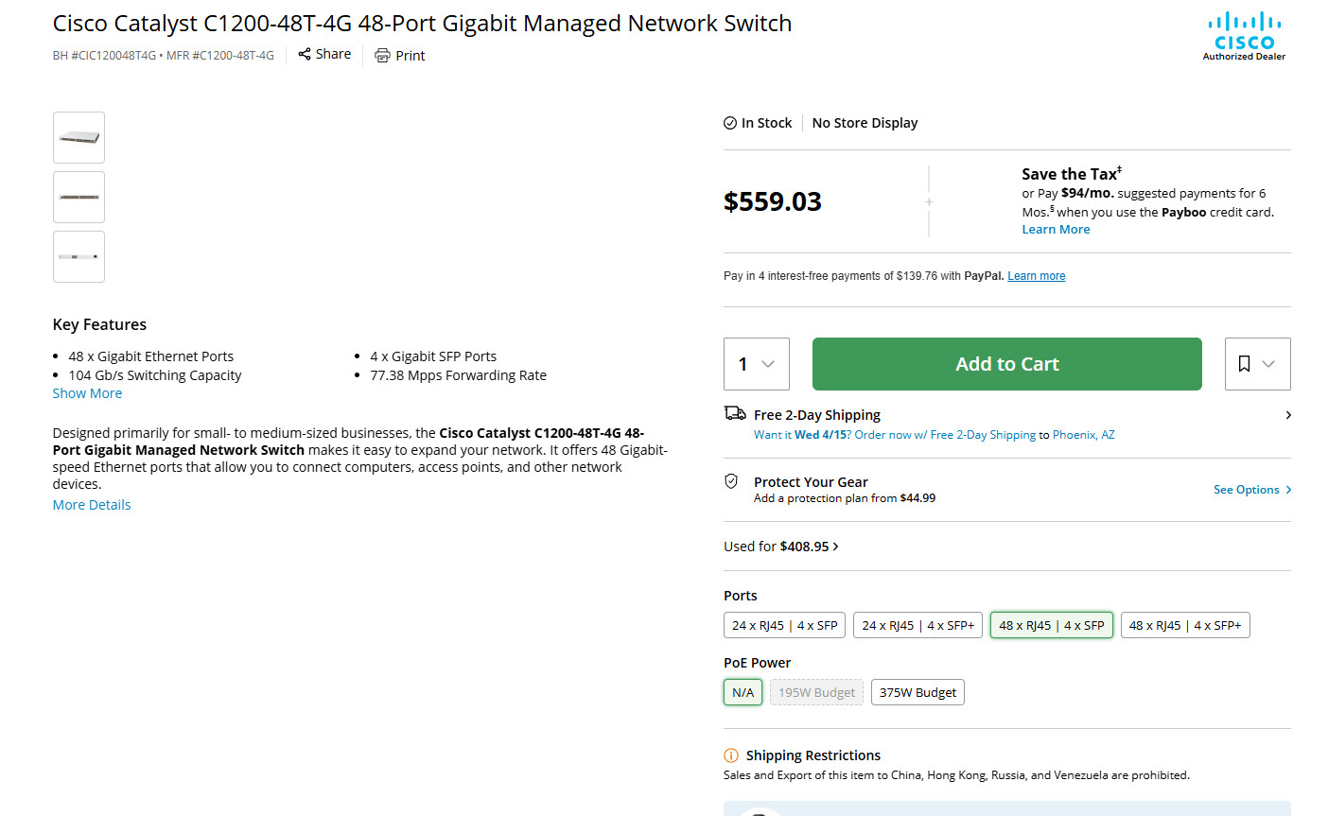Open Free 2-Day Shipping details arrow
Screen dimensions: 1328x816
1288,415
